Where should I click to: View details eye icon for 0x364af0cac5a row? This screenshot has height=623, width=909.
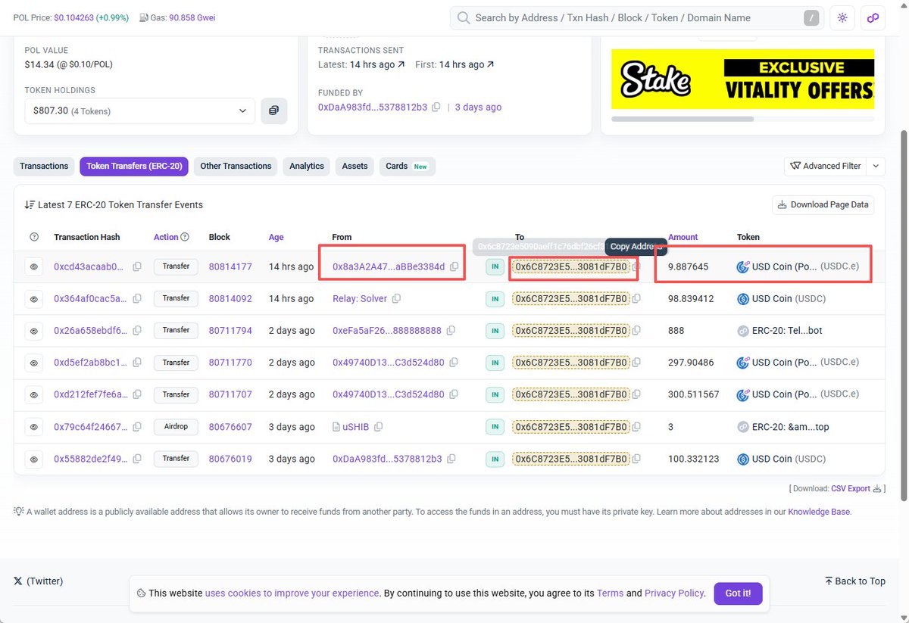click(34, 299)
